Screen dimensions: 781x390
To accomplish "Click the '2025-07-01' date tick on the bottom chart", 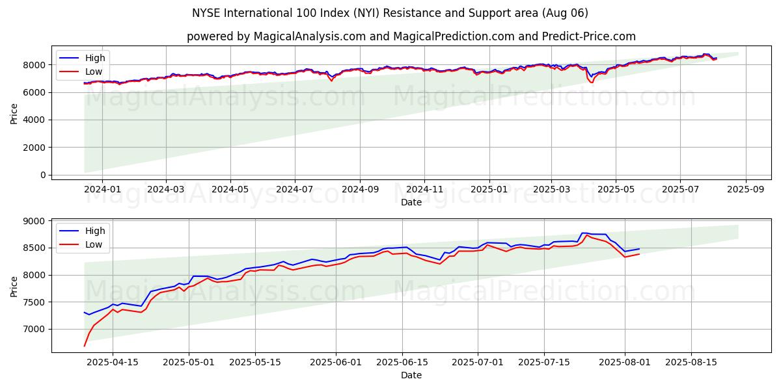I will pos(477,362).
